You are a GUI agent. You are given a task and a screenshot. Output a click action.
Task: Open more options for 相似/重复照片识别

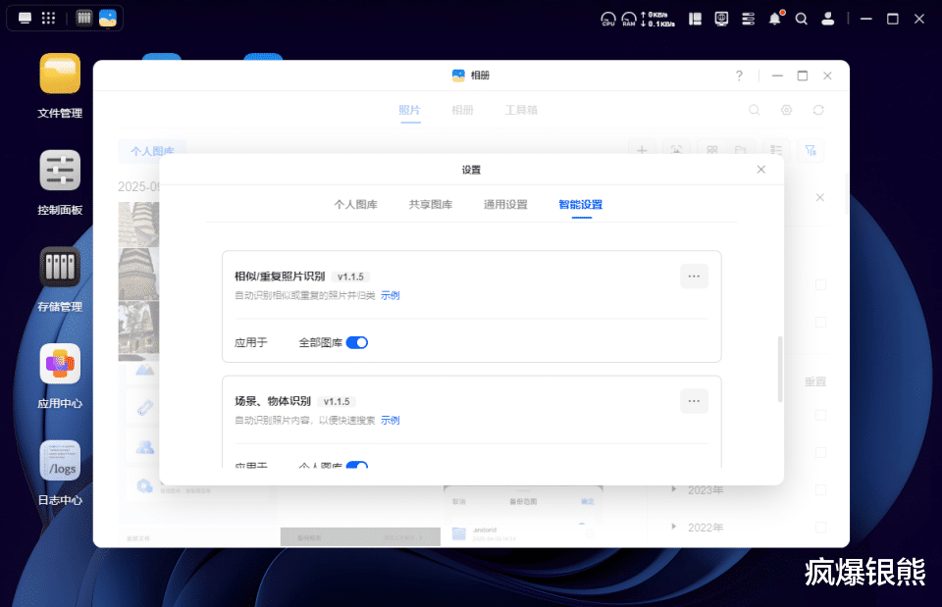[x=694, y=277]
